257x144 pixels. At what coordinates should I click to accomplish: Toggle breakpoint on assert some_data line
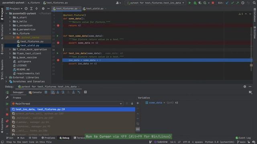coord(58,43)
